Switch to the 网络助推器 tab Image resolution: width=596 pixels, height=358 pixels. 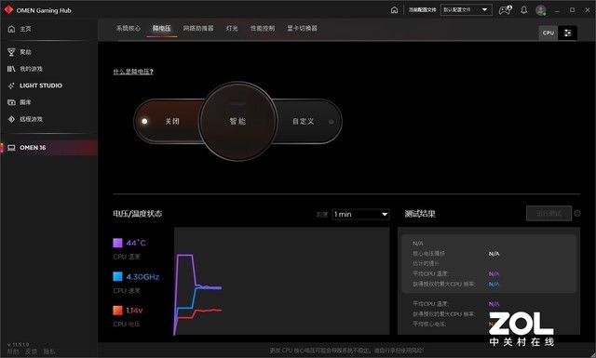(198, 28)
